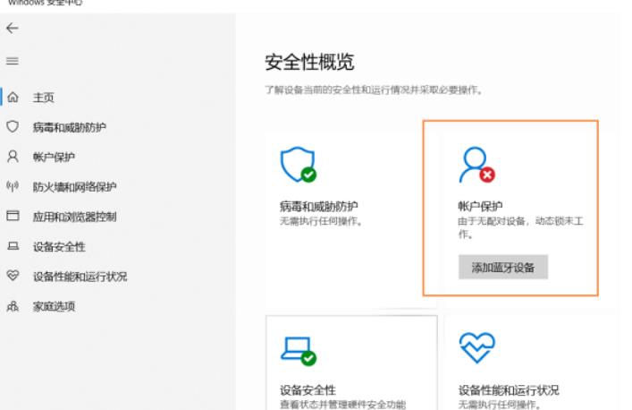Click the app and browser control icon
Screen dimensions: 632x410
click(13, 217)
